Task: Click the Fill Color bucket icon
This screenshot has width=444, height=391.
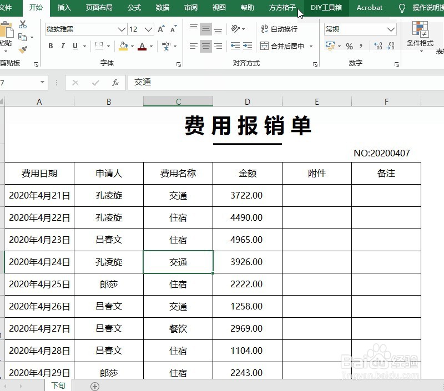Action: pyautogui.click(x=123, y=47)
